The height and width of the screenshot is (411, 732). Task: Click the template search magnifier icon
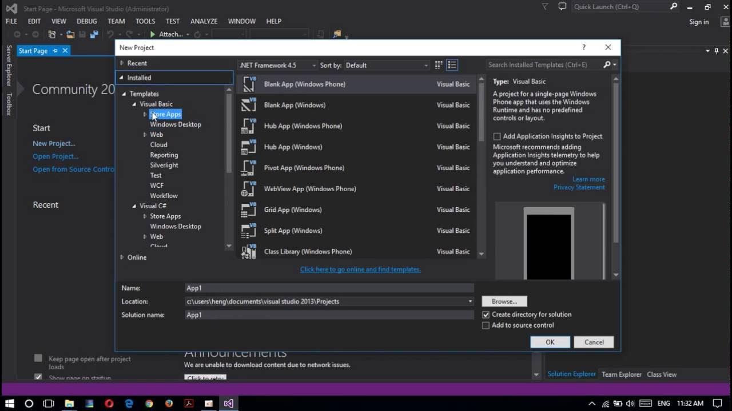[607, 65]
